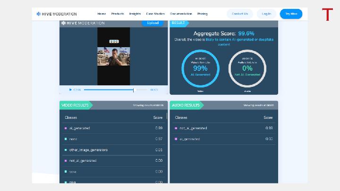The height and width of the screenshot is (191, 340).
Task: Click the 0% audio score ring
Action: 247,68
